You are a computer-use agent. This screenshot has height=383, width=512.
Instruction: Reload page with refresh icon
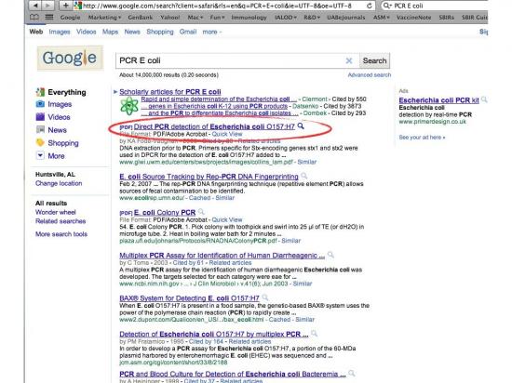coord(370,6)
